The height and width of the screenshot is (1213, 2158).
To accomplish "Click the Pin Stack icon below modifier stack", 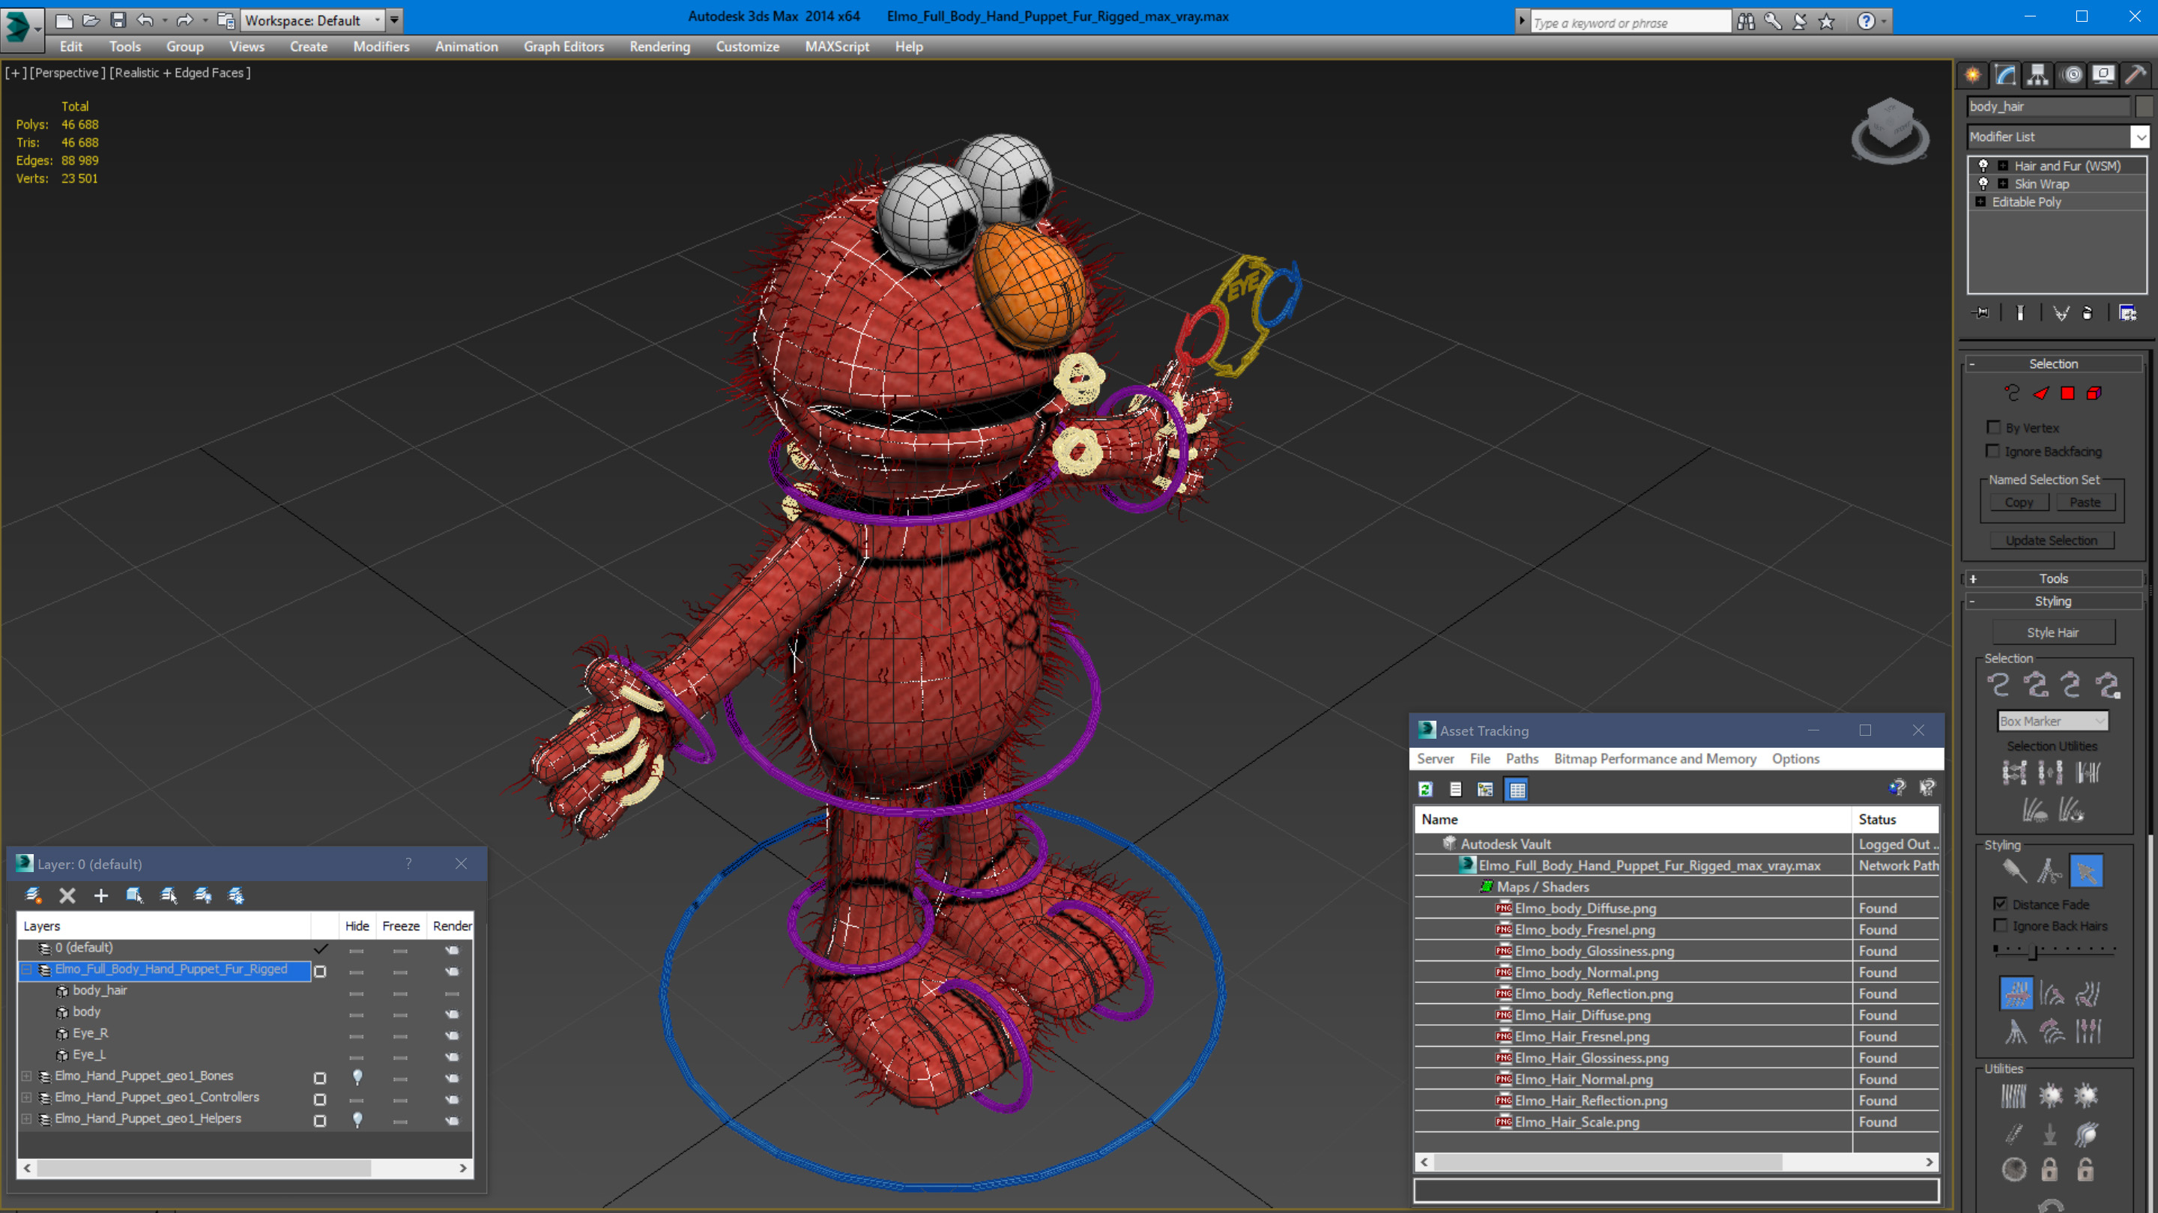I will click(x=1981, y=313).
